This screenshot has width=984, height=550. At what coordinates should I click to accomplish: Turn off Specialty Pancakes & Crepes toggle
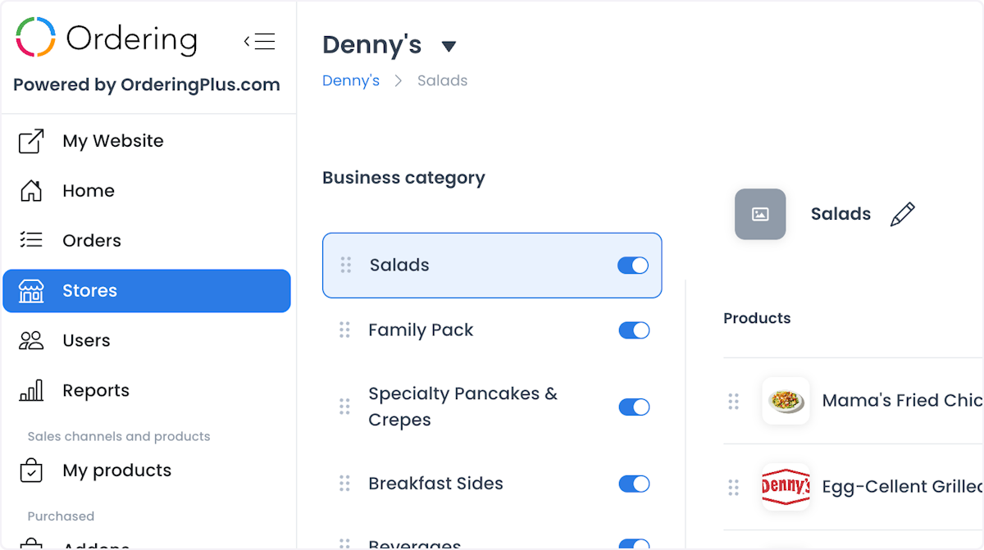click(x=634, y=407)
